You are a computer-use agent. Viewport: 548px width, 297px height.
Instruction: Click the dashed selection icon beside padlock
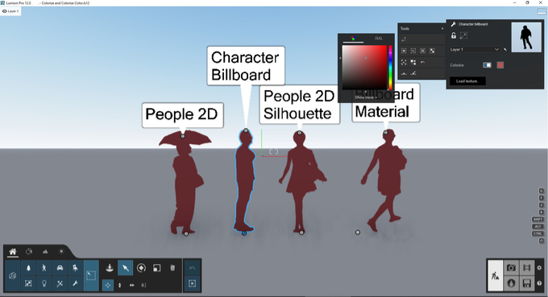click(x=463, y=35)
